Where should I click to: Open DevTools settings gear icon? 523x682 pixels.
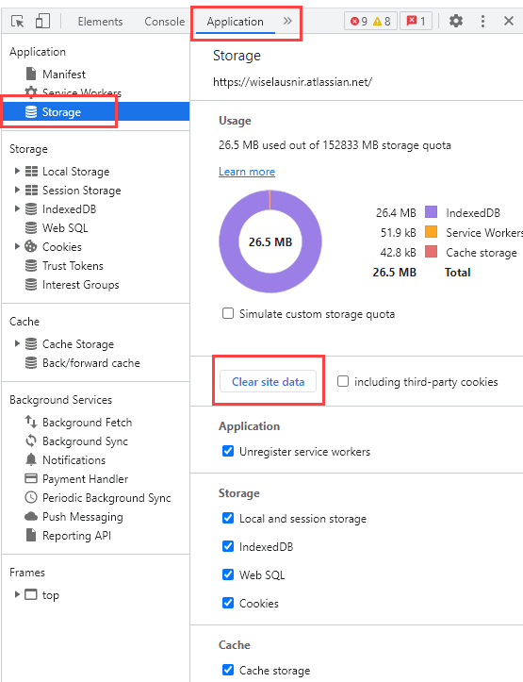(456, 21)
